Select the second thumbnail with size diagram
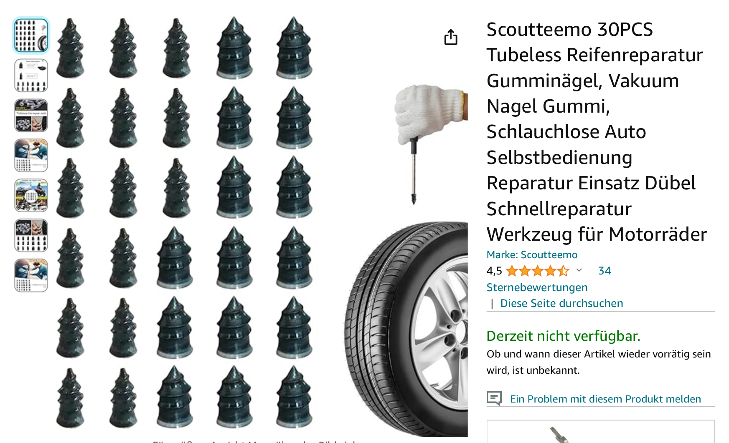The height and width of the screenshot is (443, 729). click(31, 76)
